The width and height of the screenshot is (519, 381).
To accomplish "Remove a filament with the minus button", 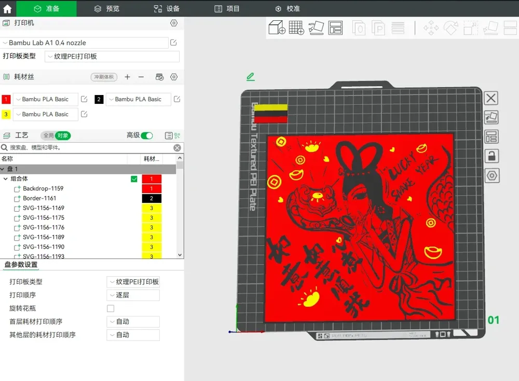I will (141, 77).
